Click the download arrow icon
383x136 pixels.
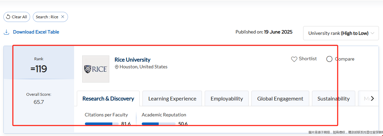(6, 32)
